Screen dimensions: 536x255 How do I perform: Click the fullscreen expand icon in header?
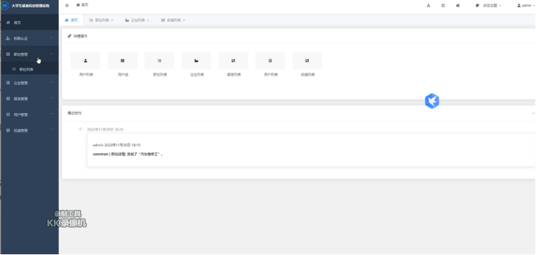click(443, 6)
